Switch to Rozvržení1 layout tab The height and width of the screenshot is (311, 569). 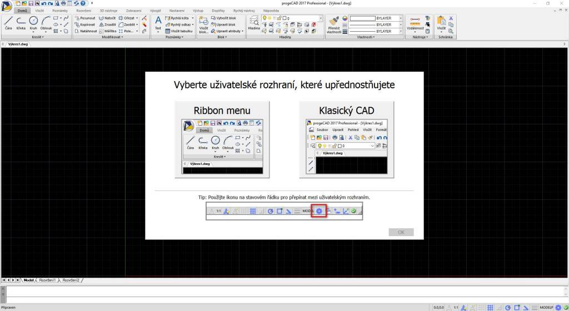point(48,280)
